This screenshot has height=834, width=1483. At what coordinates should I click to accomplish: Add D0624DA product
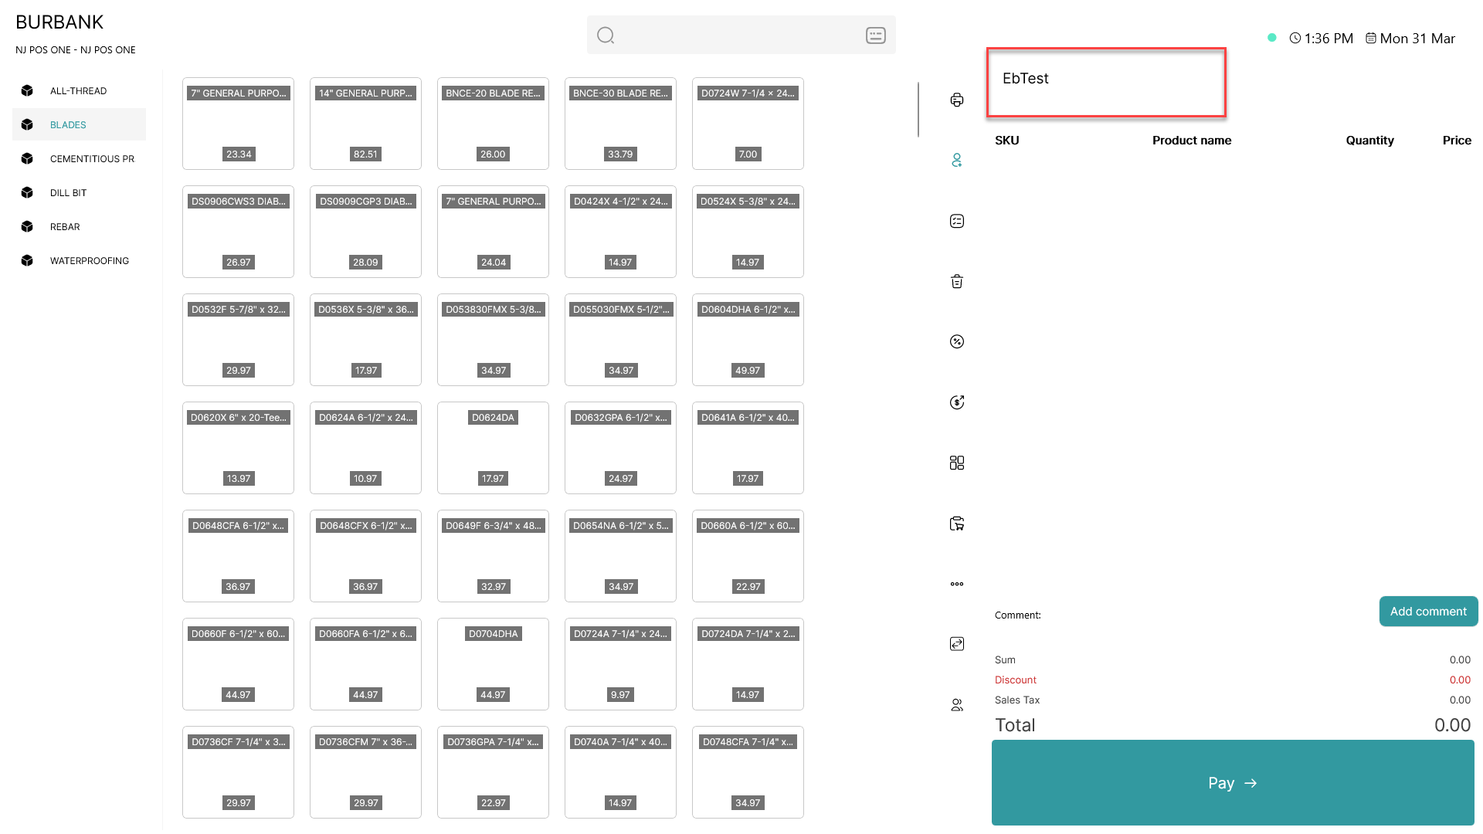coord(493,448)
